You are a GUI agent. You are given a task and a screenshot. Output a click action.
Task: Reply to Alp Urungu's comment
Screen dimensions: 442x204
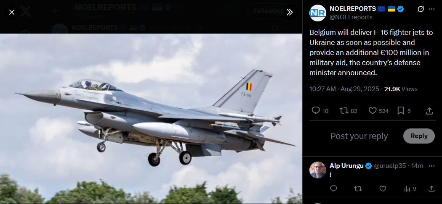(333, 188)
